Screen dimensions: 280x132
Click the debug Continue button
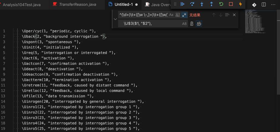tap(183, 4)
